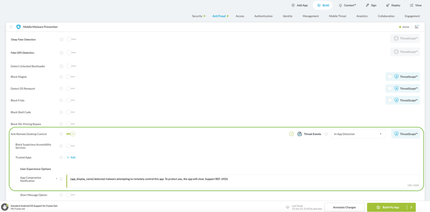Collapse the Mobile Malware Prevention section

point(11,27)
